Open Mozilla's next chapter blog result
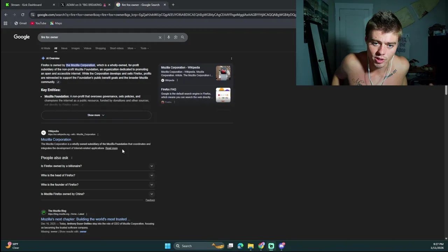The image size is (448, 252). click(86, 219)
